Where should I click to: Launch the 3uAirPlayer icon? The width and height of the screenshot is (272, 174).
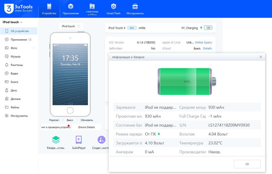pos(79,140)
